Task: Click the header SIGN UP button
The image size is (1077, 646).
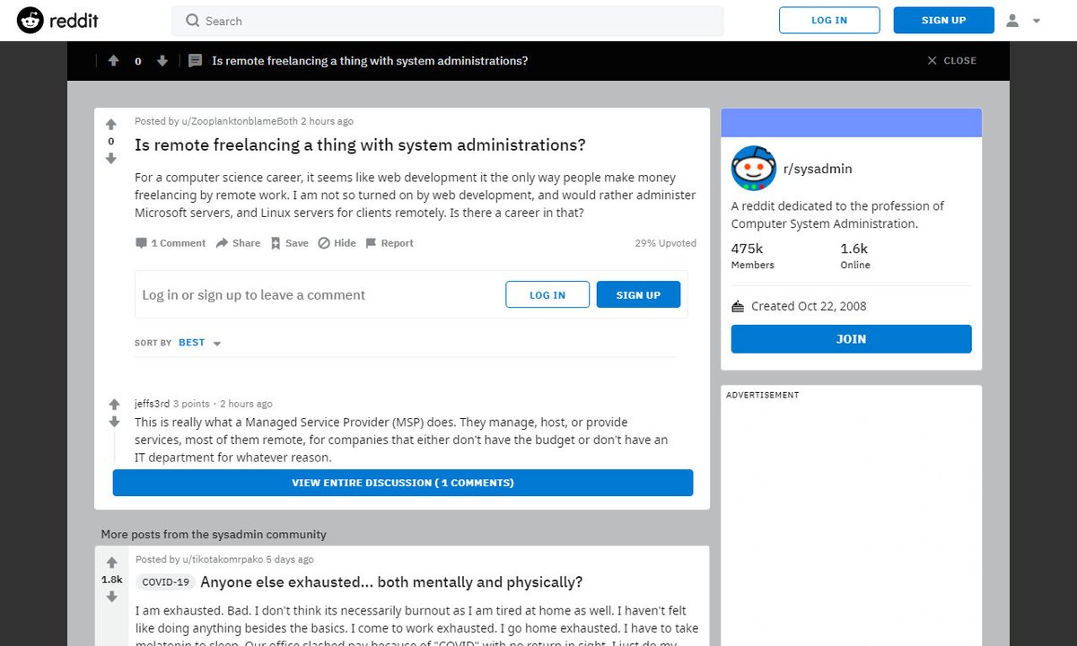Action: 943,20
